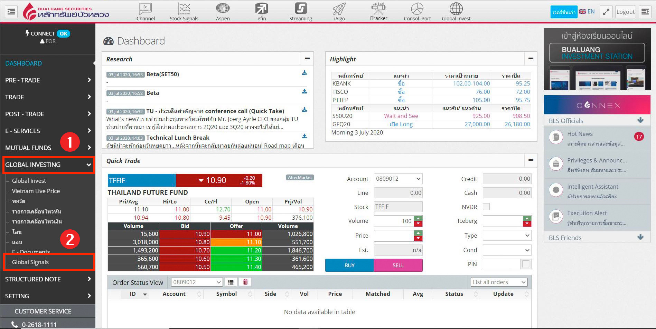This screenshot has width=656, height=329.
Task: Switch language to EN
Action: [x=587, y=12]
